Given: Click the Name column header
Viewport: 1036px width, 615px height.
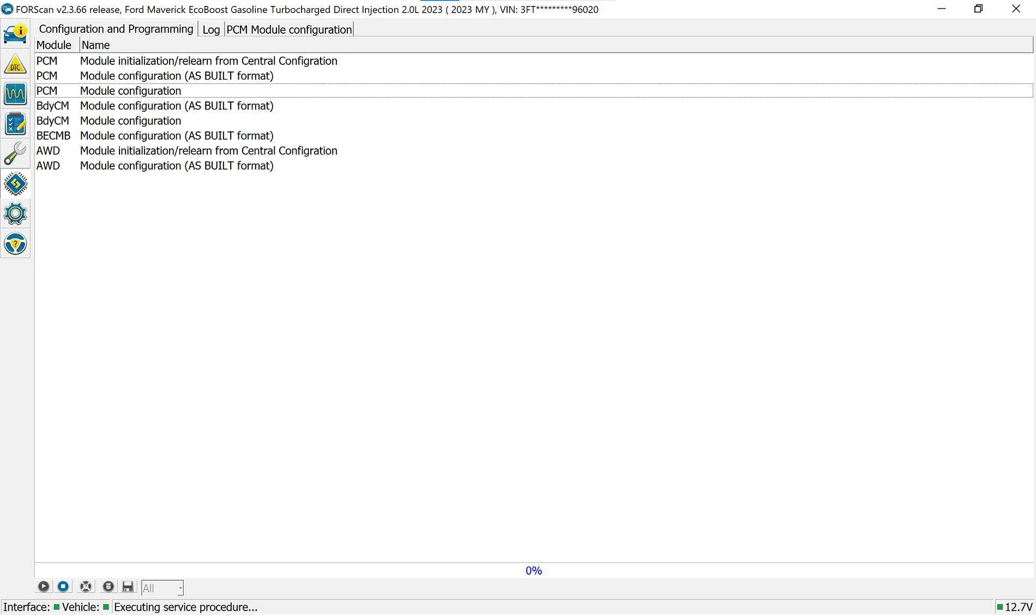Looking at the screenshot, I should (x=95, y=45).
